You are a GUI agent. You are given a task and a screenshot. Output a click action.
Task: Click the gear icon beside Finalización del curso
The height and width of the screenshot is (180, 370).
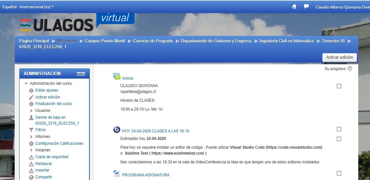coord(31,104)
